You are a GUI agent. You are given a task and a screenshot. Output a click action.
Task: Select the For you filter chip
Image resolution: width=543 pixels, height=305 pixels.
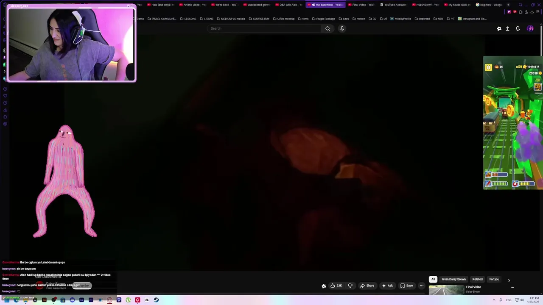click(x=494, y=279)
